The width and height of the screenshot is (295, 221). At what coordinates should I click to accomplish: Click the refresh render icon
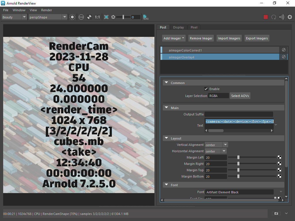tap(274, 17)
